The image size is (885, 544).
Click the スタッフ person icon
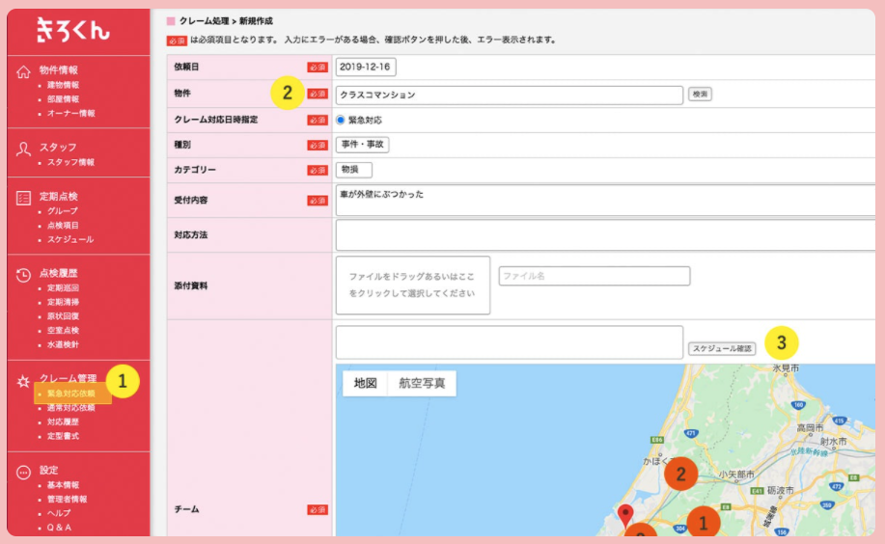click(23, 149)
